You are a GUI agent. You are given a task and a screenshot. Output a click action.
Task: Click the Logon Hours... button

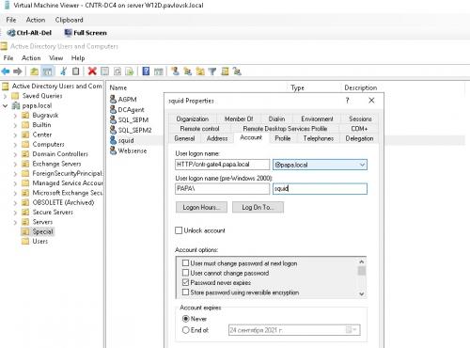click(201, 207)
